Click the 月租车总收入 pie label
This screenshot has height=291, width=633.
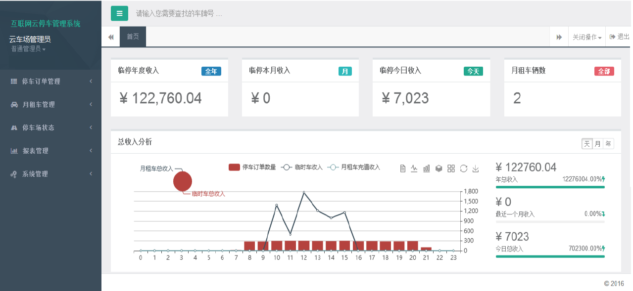tap(156, 168)
